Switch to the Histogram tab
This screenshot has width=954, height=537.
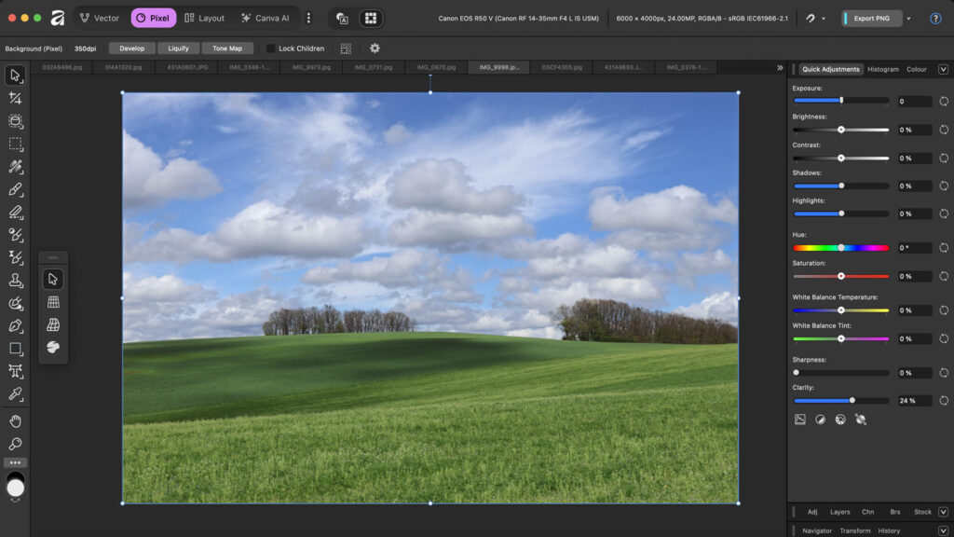[882, 69]
